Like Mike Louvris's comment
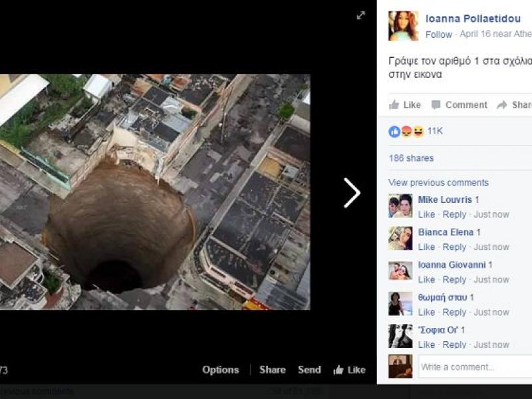The image size is (532, 399). point(426,214)
